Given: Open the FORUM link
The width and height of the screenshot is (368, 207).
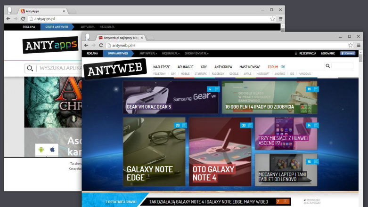Looking at the screenshot, I should point(273,67).
